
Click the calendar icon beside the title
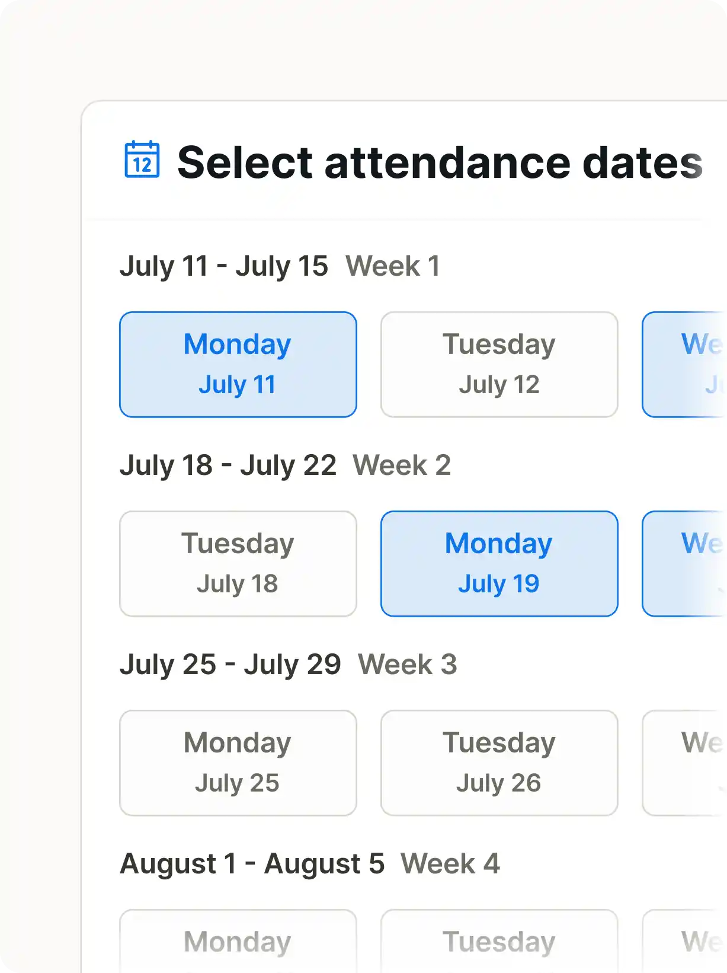(143, 161)
